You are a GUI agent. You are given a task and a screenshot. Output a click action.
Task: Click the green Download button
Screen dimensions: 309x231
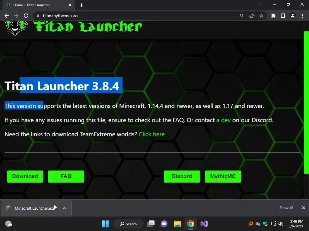pos(25,176)
